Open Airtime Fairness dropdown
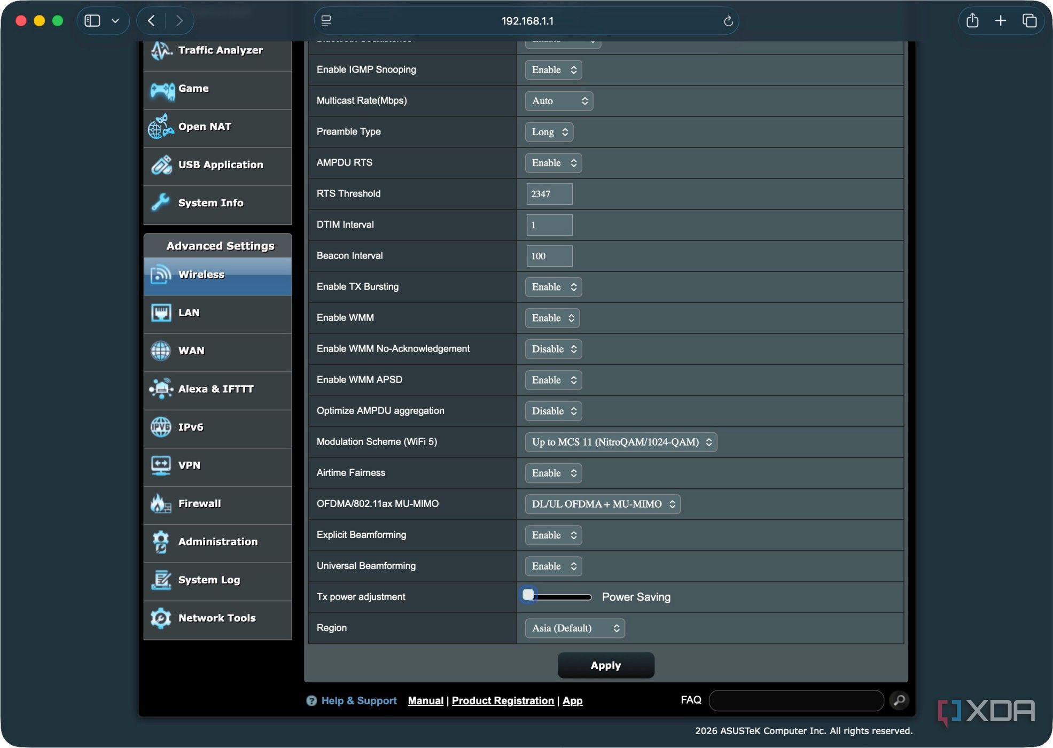The image size is (1053, 748). pyautogui.click(x=553, y=473)
